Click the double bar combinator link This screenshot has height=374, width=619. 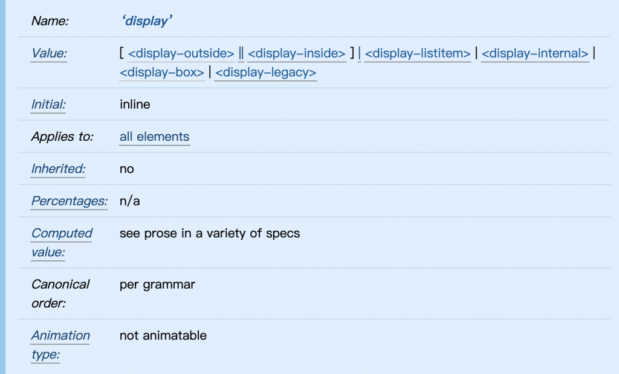coord(241,53)
